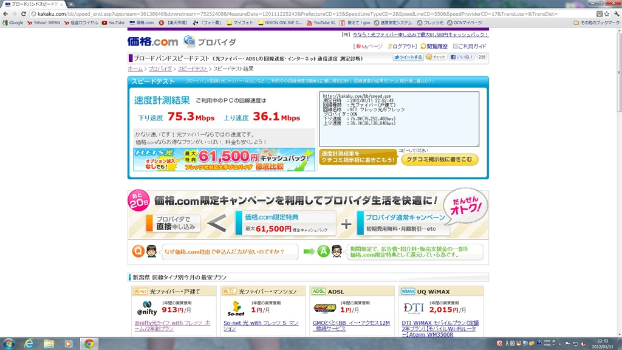Click the mixi チェック button

[x=436, y=57]
